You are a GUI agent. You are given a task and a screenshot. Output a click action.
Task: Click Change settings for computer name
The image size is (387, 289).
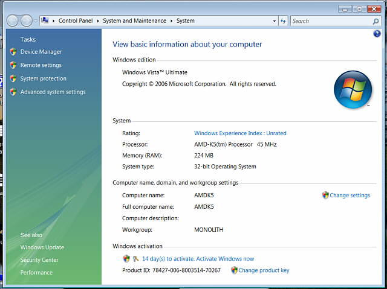[350, 195]
